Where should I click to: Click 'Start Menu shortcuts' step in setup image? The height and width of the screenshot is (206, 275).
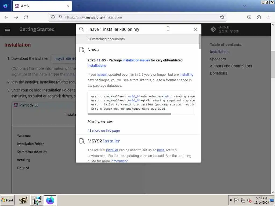32,152
